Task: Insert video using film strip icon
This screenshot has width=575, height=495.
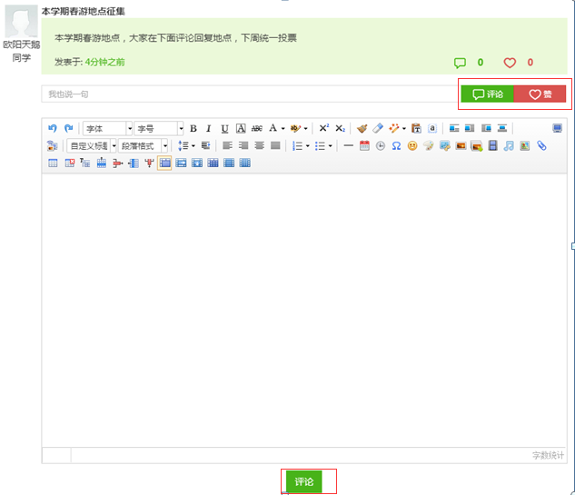Action: (x=492, y=146)
